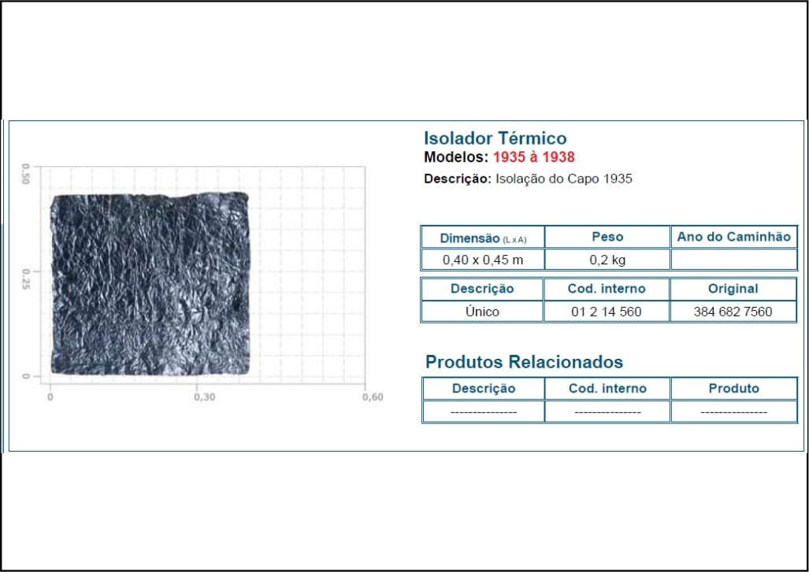This screenshot has height=572, width=809.
Task: Click the 'Modelos:' label
Action: [456, 157]
